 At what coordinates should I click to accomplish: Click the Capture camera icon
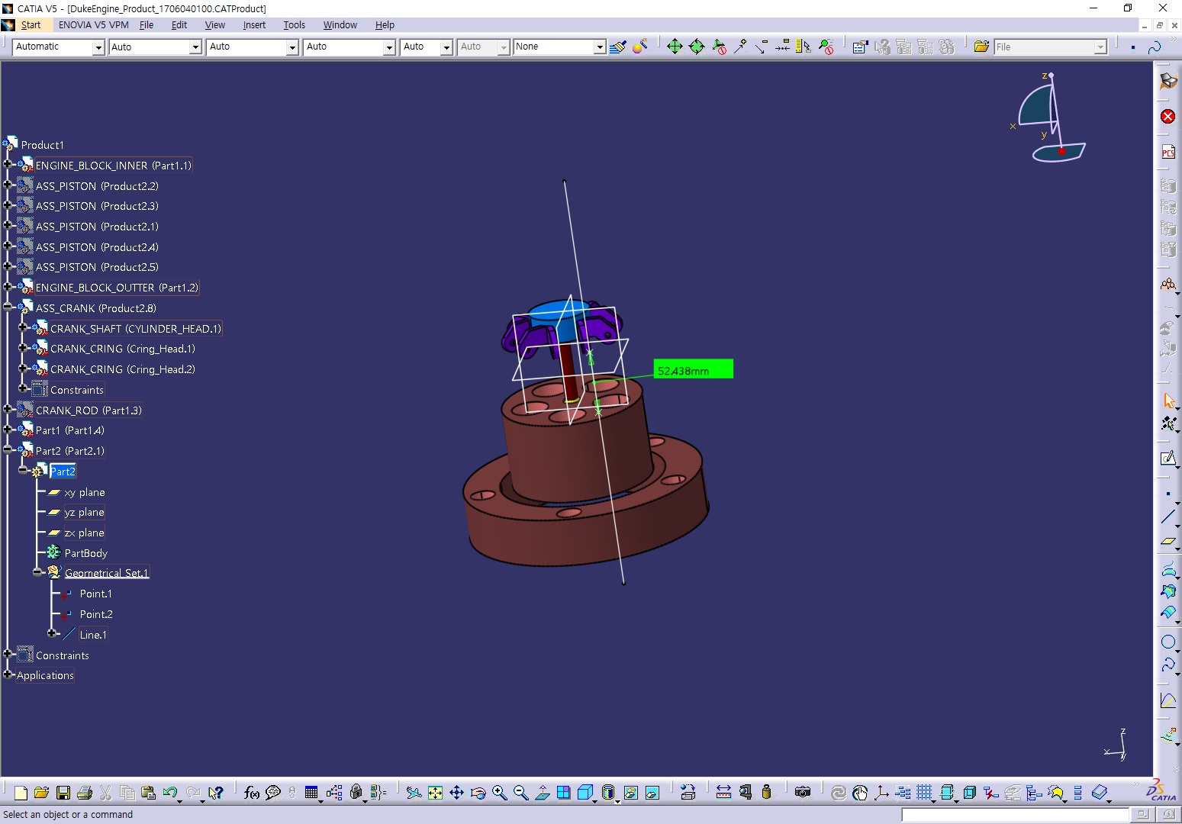coord(802,793)
